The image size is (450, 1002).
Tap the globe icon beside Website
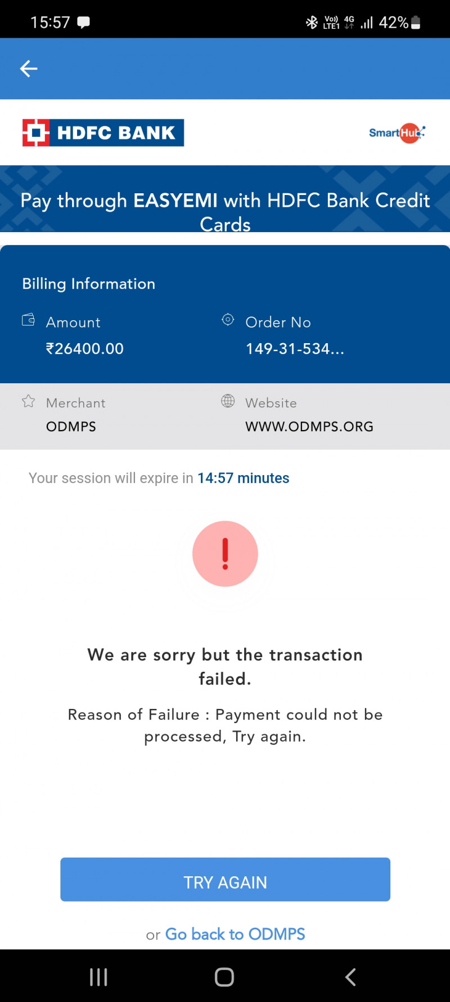pyautogui.click(x=228, y=401)
